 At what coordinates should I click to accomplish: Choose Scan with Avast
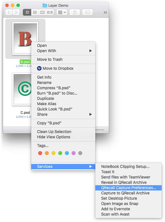(128, 214)
